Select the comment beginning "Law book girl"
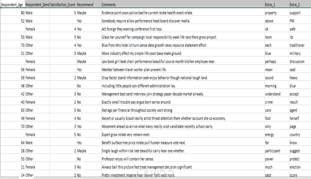The width and height of the screenshot is (311, 179). tap(157, 62)
